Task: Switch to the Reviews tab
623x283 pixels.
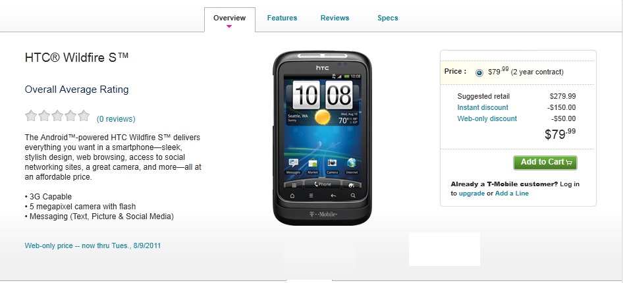Action: tap(335, 18)
